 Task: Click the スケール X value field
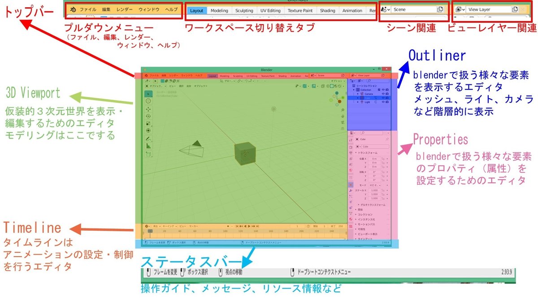pyautogui.click(x=375, y=190)
